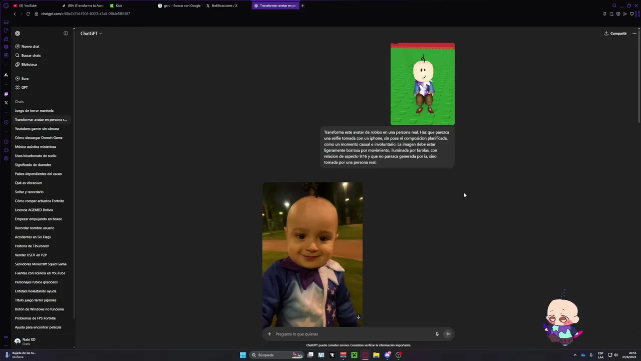The width and height of the screenshot is (641, 361).
Task: Open Twitch icon in browser sidebar
Action: point(6,94)
